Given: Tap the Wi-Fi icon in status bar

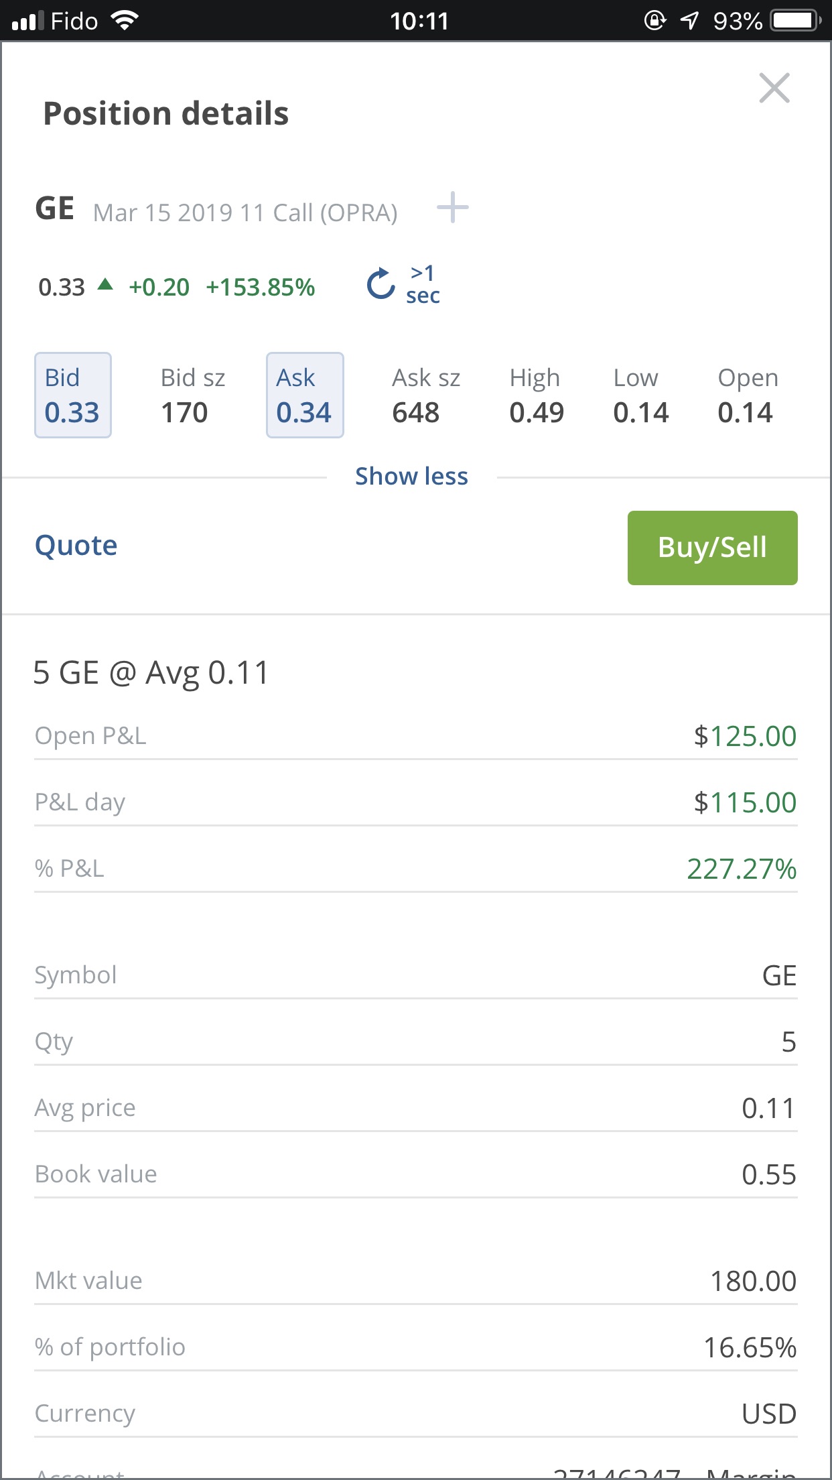Looking at the screenshot, I should click(125, 21).
